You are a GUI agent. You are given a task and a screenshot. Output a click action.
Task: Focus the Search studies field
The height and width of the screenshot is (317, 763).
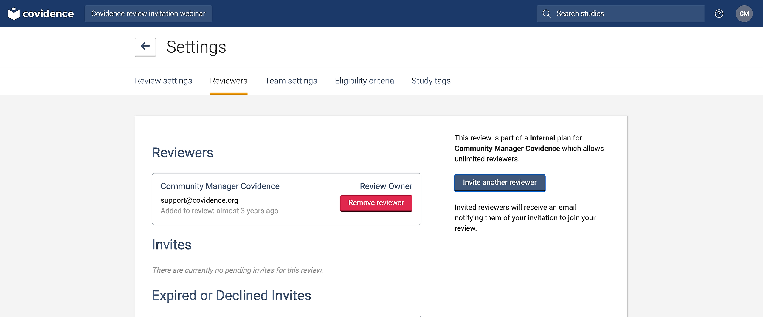(626, 14)
